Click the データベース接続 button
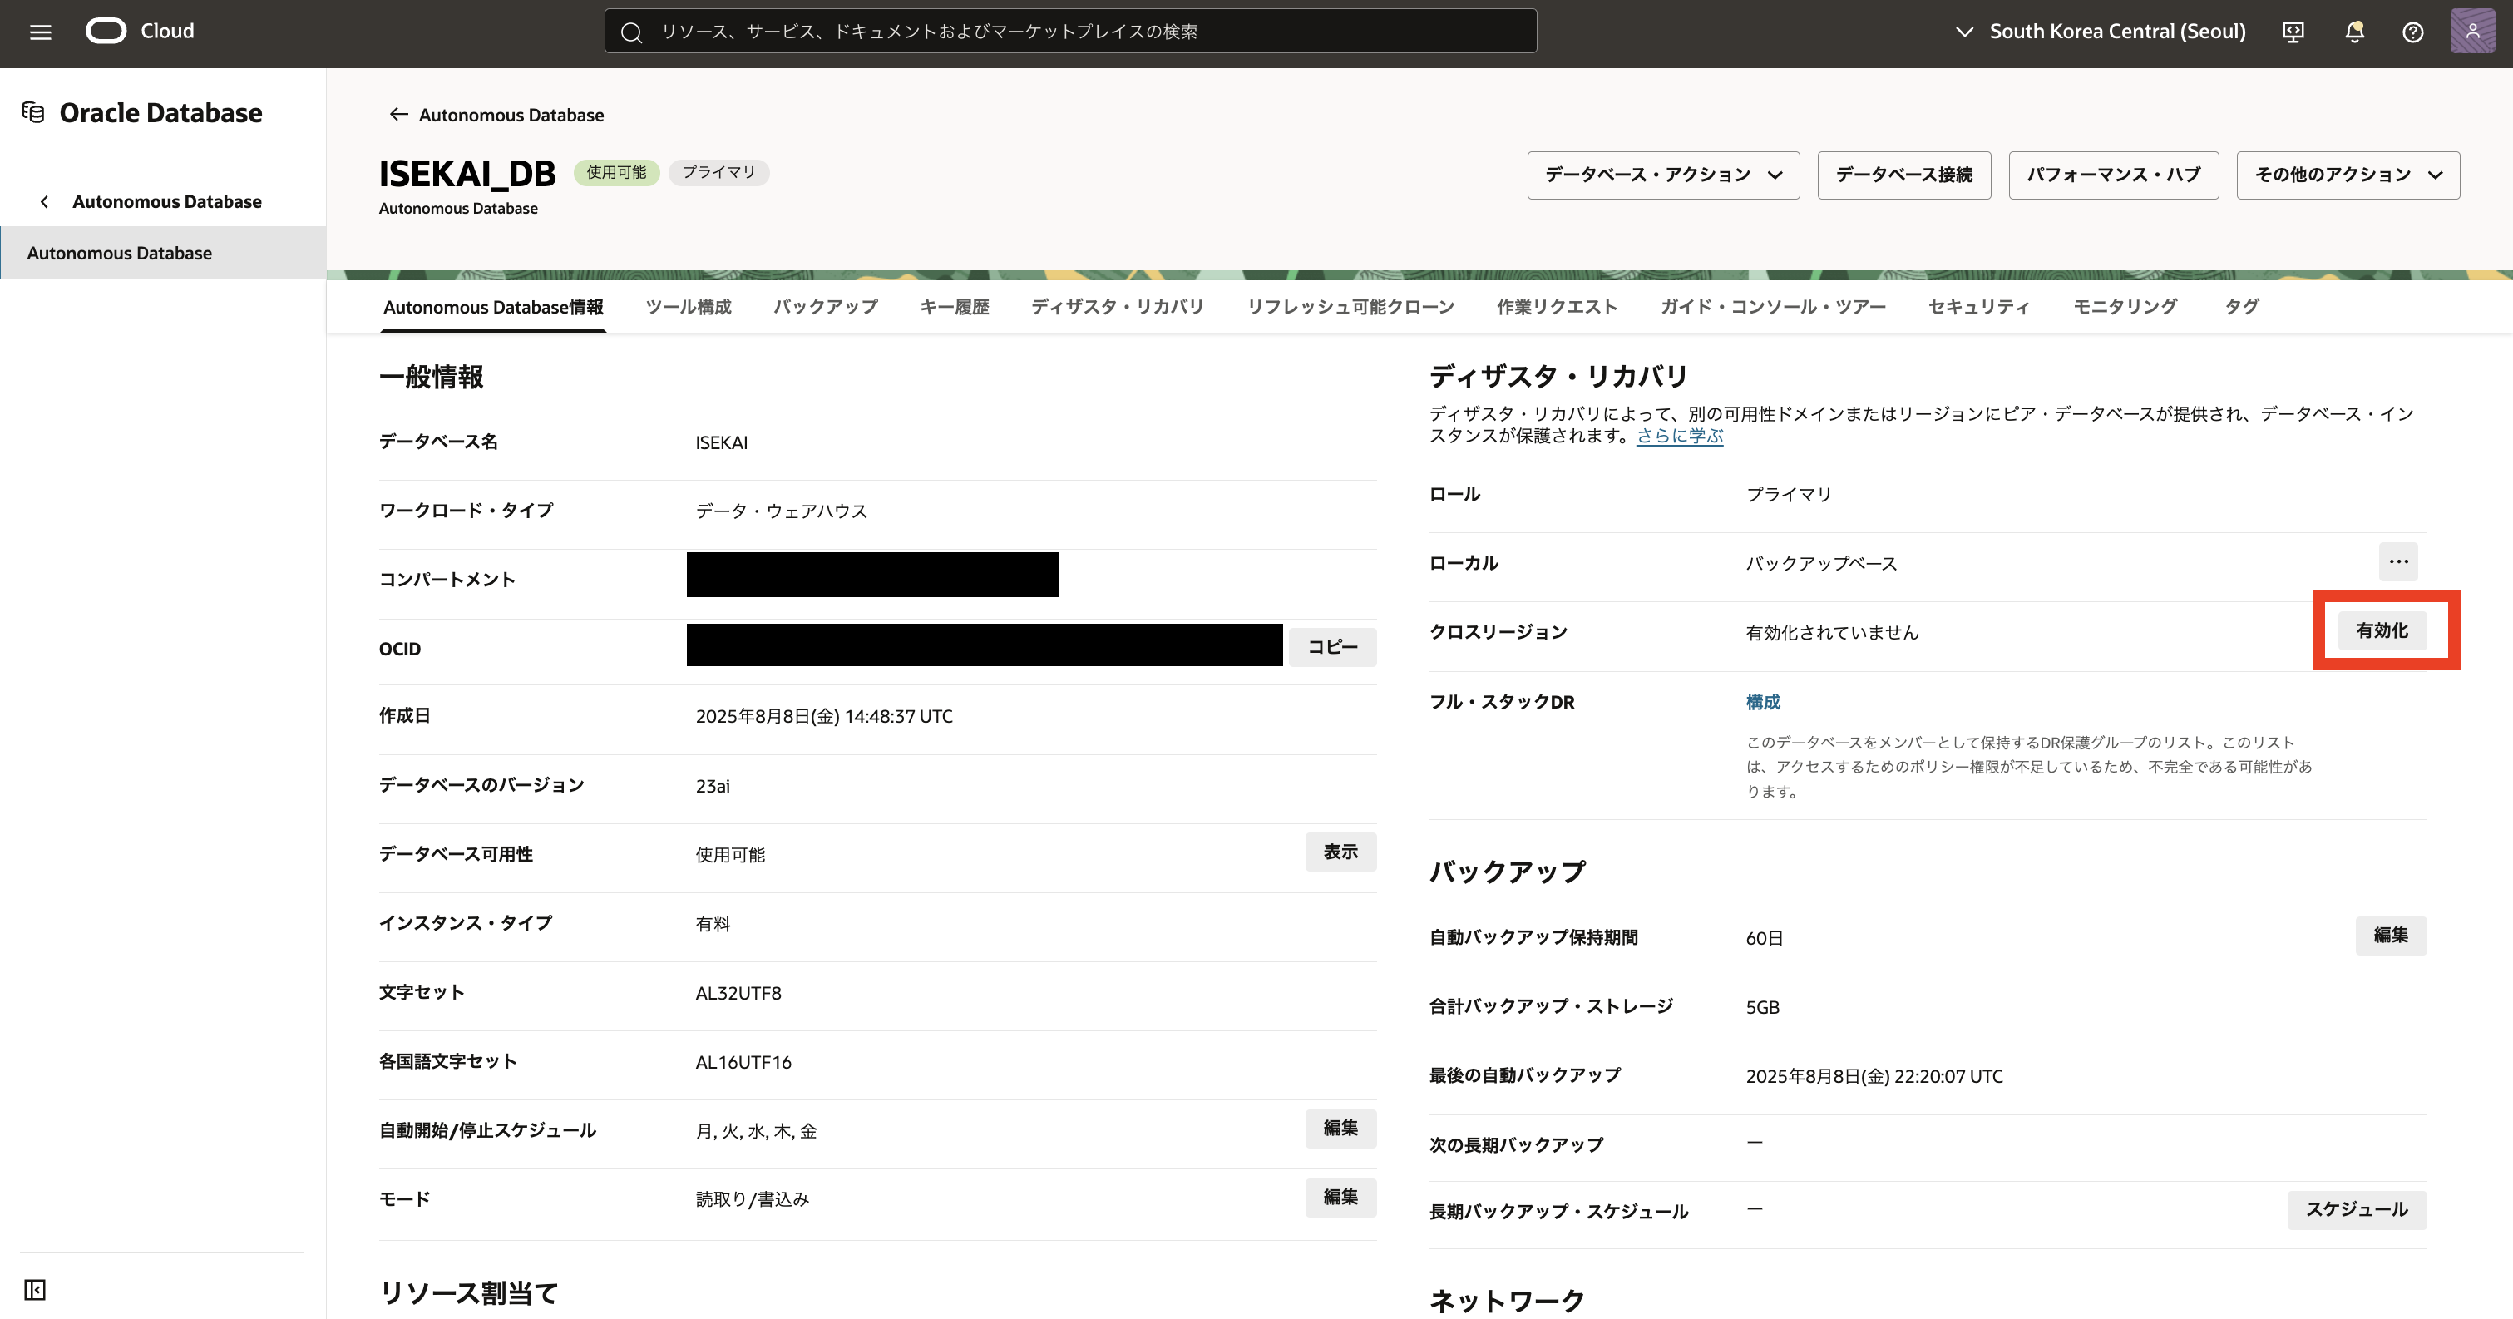The image size is (2513, 1319). (1903, 175)
